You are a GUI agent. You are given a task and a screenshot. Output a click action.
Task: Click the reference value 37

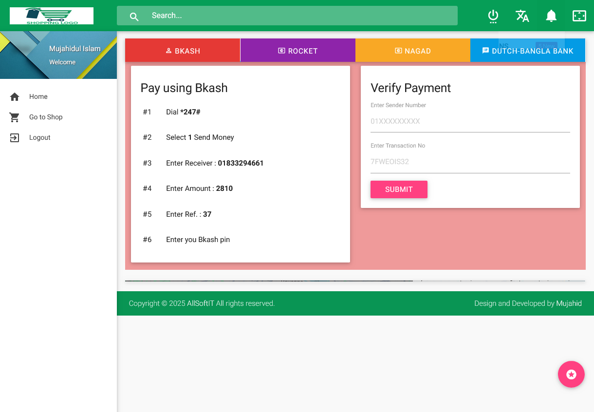(207, 214)
